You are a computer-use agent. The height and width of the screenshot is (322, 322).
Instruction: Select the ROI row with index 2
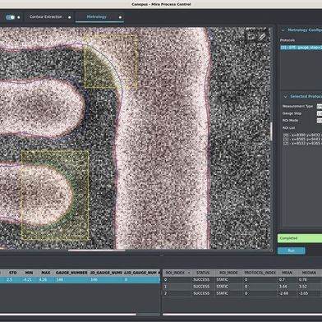(242, 293)
